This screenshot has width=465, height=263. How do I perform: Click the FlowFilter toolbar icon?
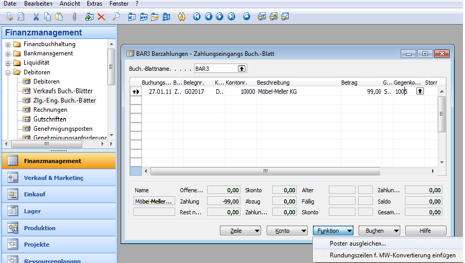click(x=155, y=16)
